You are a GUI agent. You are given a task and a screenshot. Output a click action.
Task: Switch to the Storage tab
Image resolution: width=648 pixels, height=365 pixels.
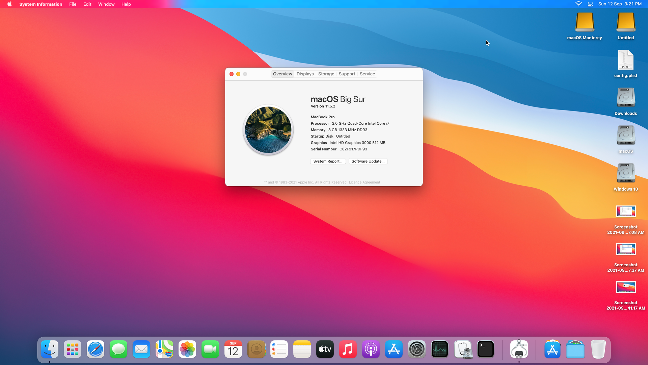coord(326,74)
